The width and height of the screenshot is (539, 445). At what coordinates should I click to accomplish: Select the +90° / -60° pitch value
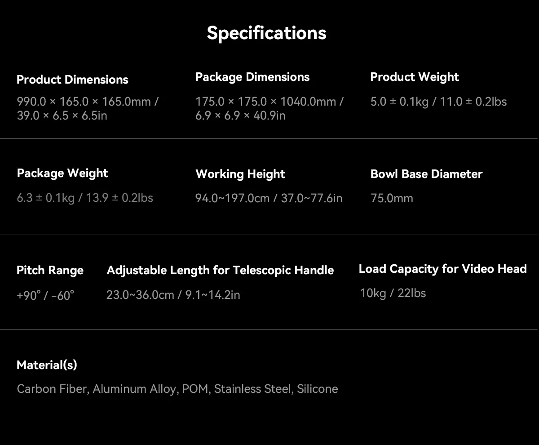(x=45, y=295)
